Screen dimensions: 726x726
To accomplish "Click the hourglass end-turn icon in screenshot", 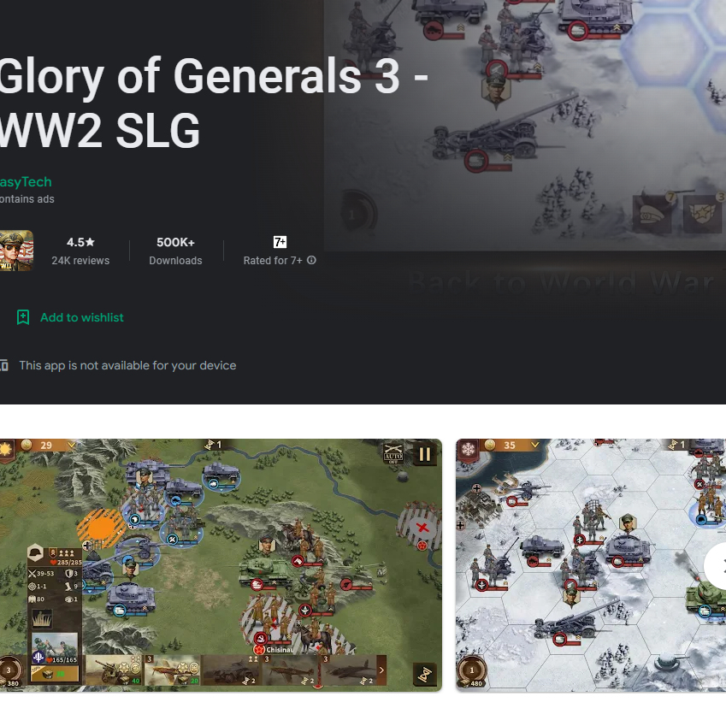I will (425, 675).
